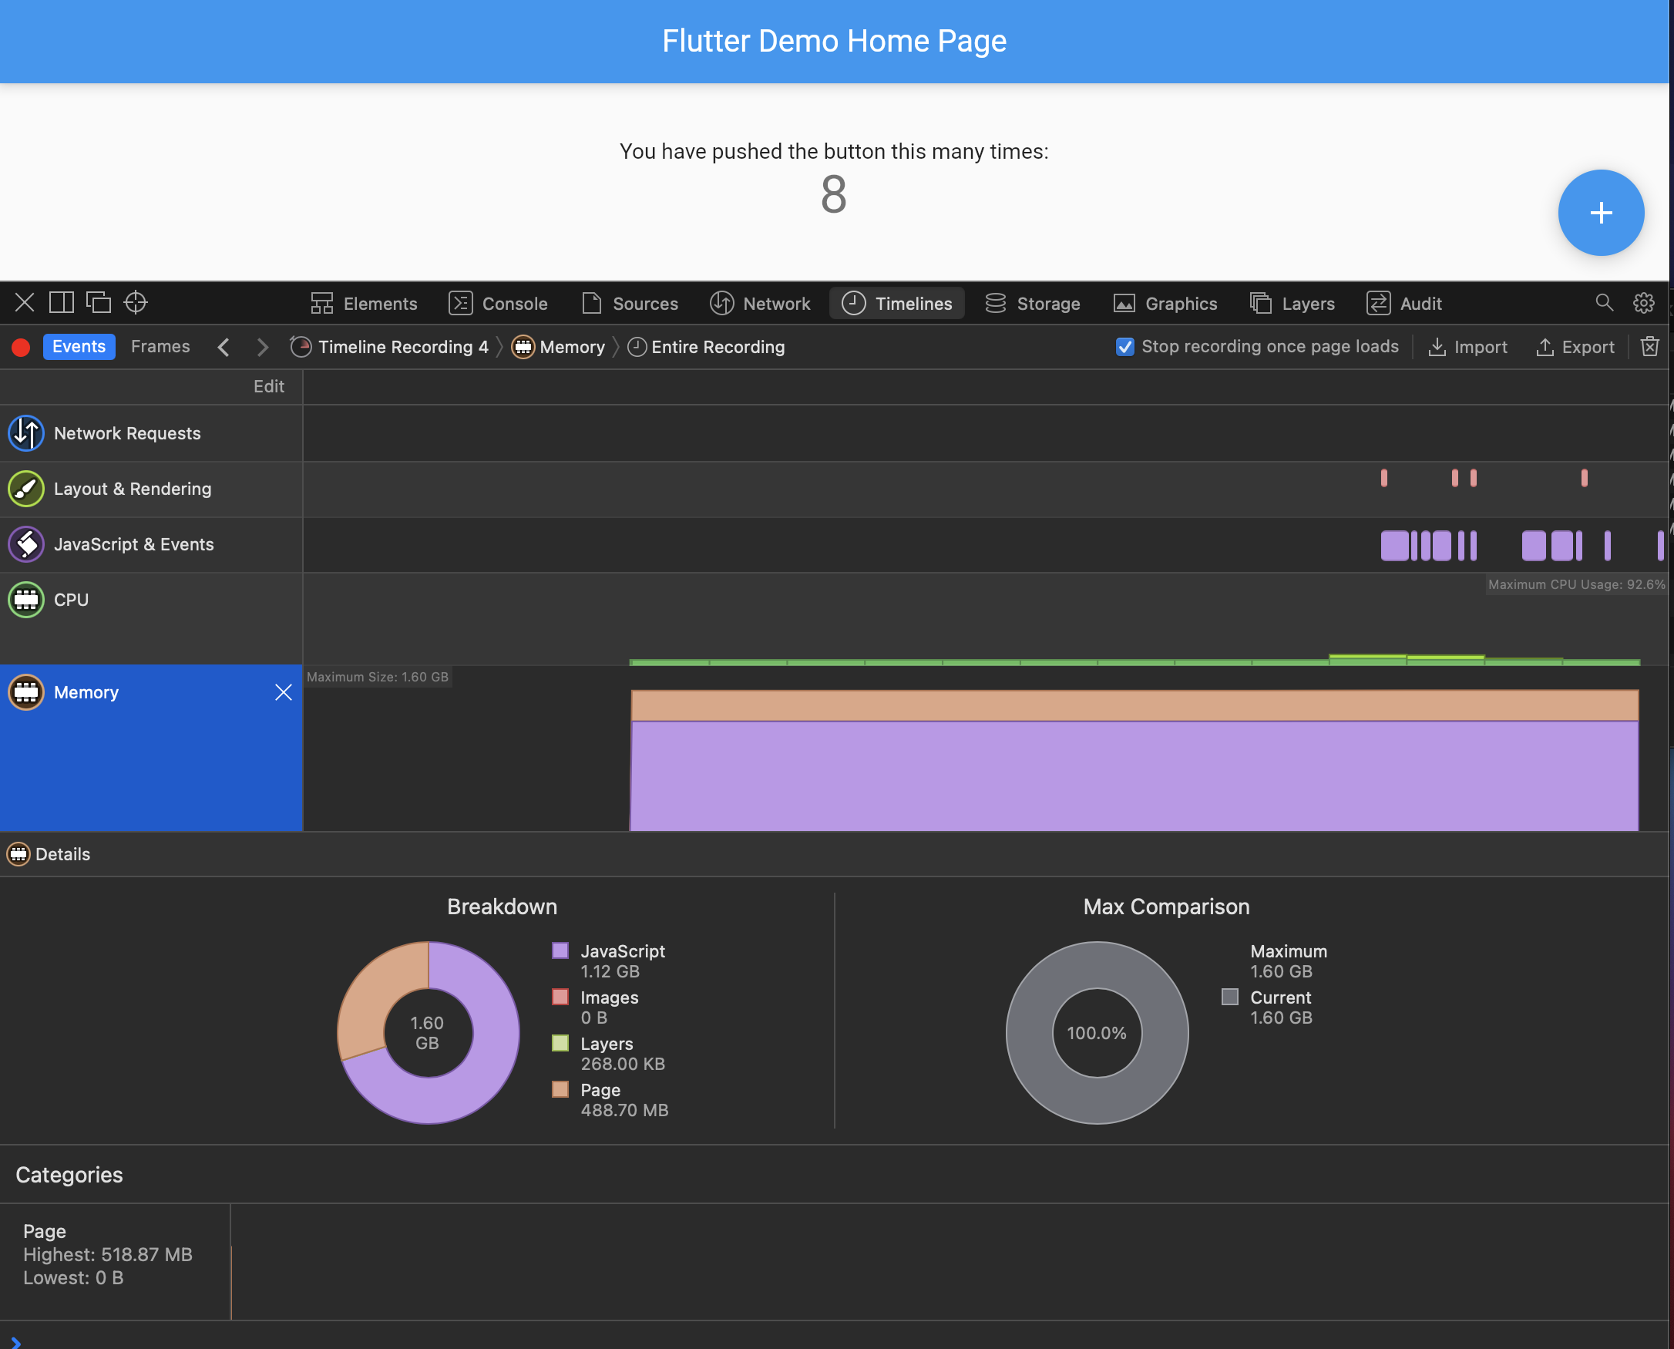Close the Memory timeline track

(x=283, y=691)
